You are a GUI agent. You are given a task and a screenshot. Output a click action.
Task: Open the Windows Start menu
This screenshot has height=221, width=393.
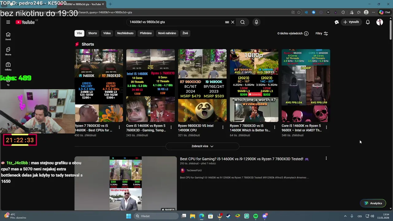point(129,216)
